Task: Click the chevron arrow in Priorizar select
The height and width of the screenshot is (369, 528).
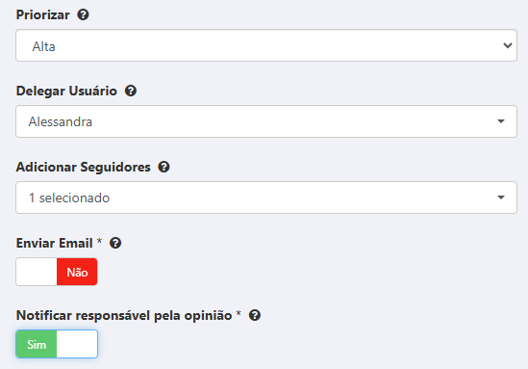Action: point(508,45)
